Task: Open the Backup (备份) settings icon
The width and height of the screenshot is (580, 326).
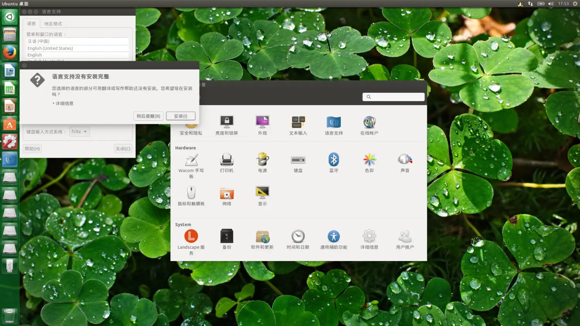Action: (227, 236)
